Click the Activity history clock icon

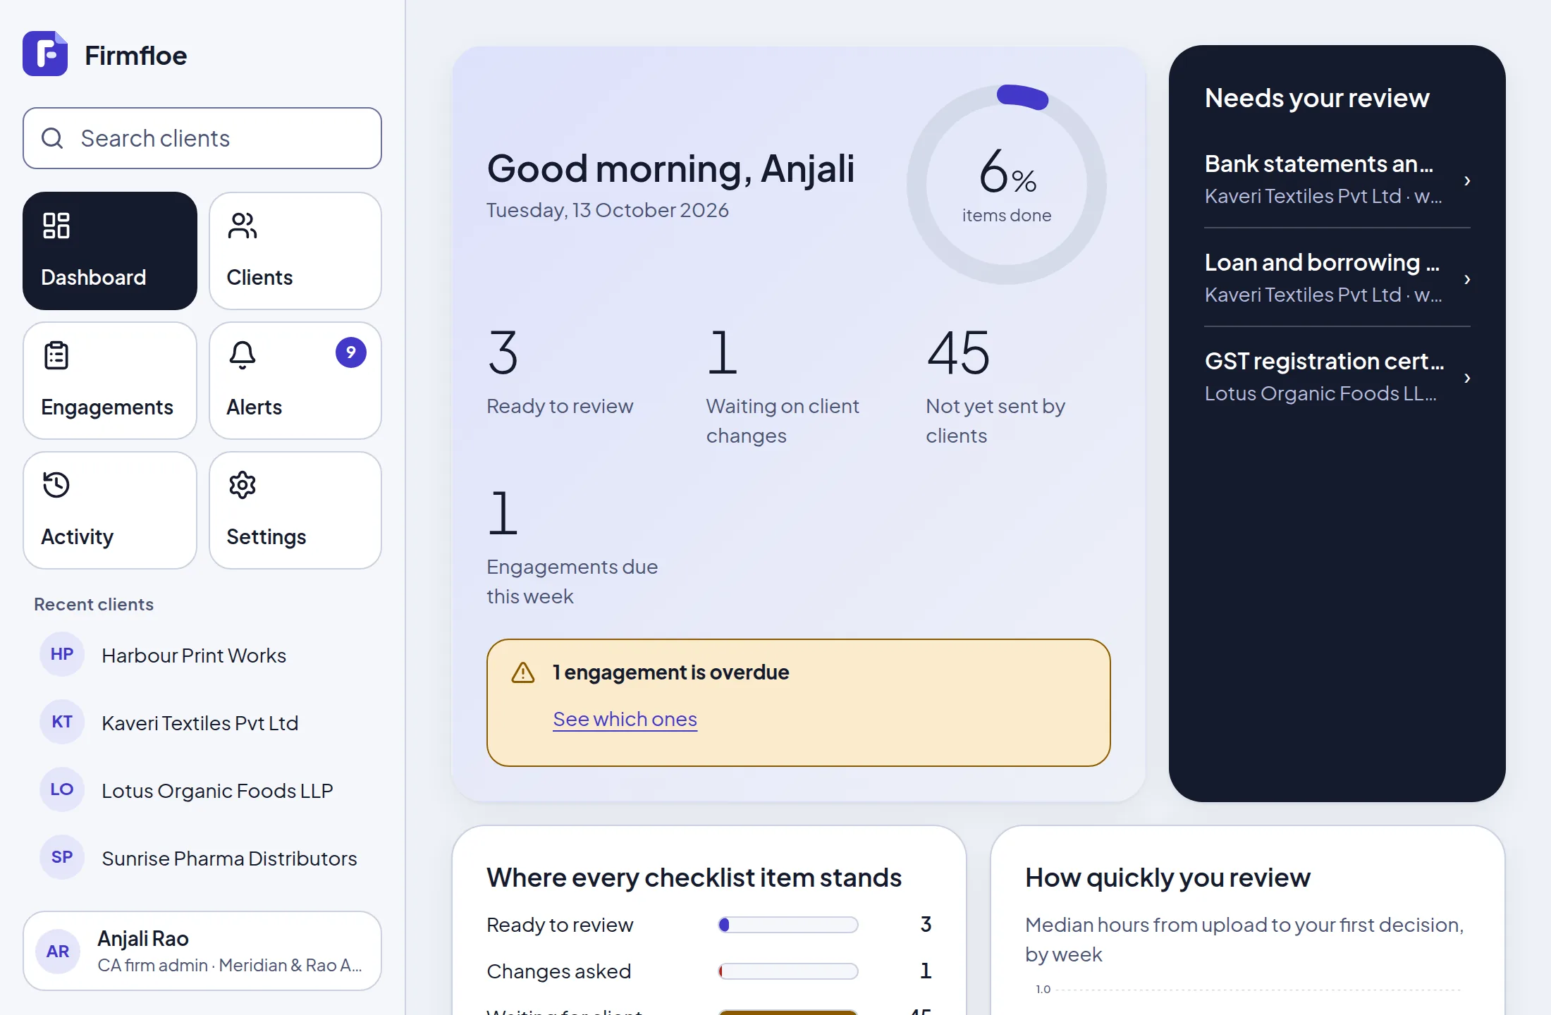click(56, 485)
